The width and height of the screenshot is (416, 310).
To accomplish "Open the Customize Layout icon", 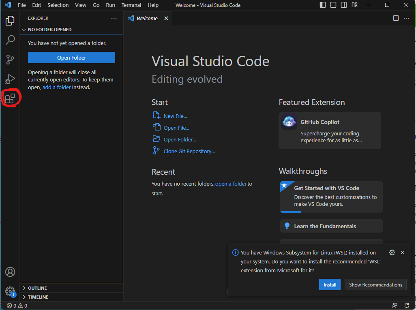I will tap(354, 5).
